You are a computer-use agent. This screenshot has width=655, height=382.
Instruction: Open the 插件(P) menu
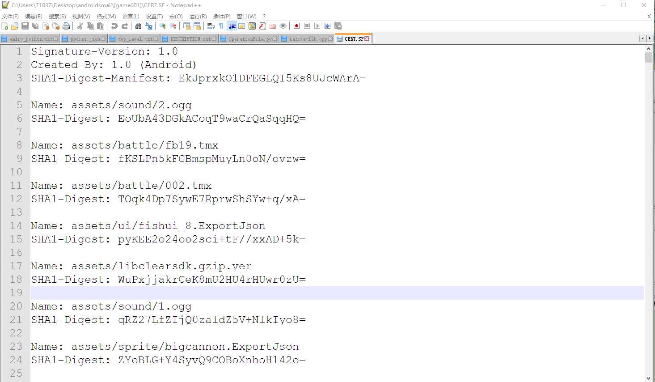coord(222,16)
